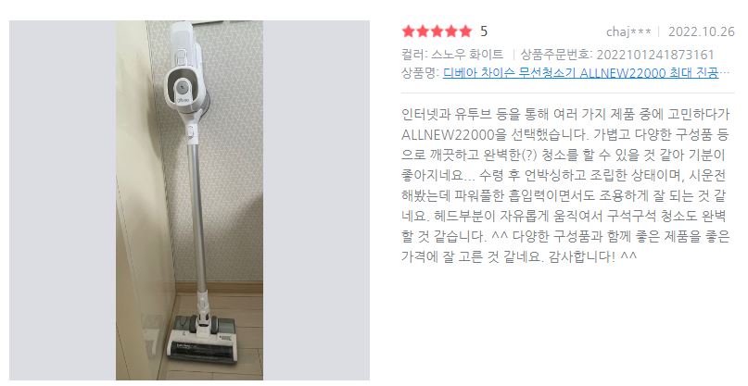Screen dimensions: 748x386
Task: Click the truncated ellipsis after product name
Action: 725,74
